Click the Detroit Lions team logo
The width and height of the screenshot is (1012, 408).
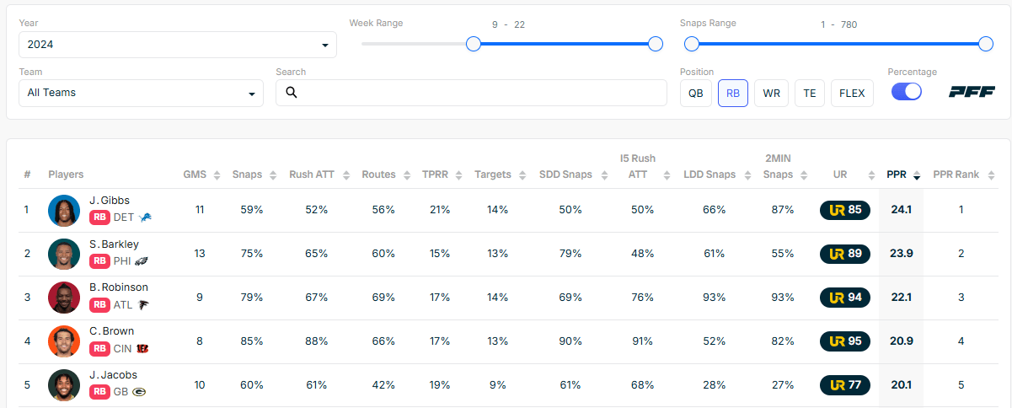click(x=145, y=217)
